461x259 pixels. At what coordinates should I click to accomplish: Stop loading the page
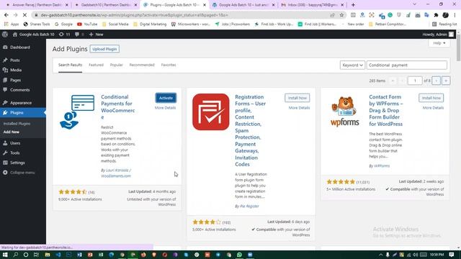pyautogui.click(x=24, y=15)
